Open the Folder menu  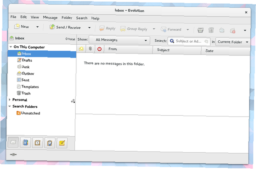67,18
